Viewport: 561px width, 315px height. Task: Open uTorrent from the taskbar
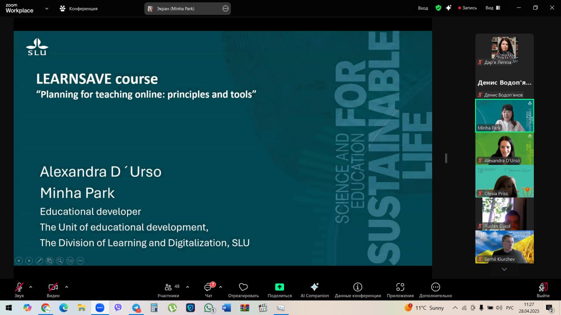tap(172, 308)
